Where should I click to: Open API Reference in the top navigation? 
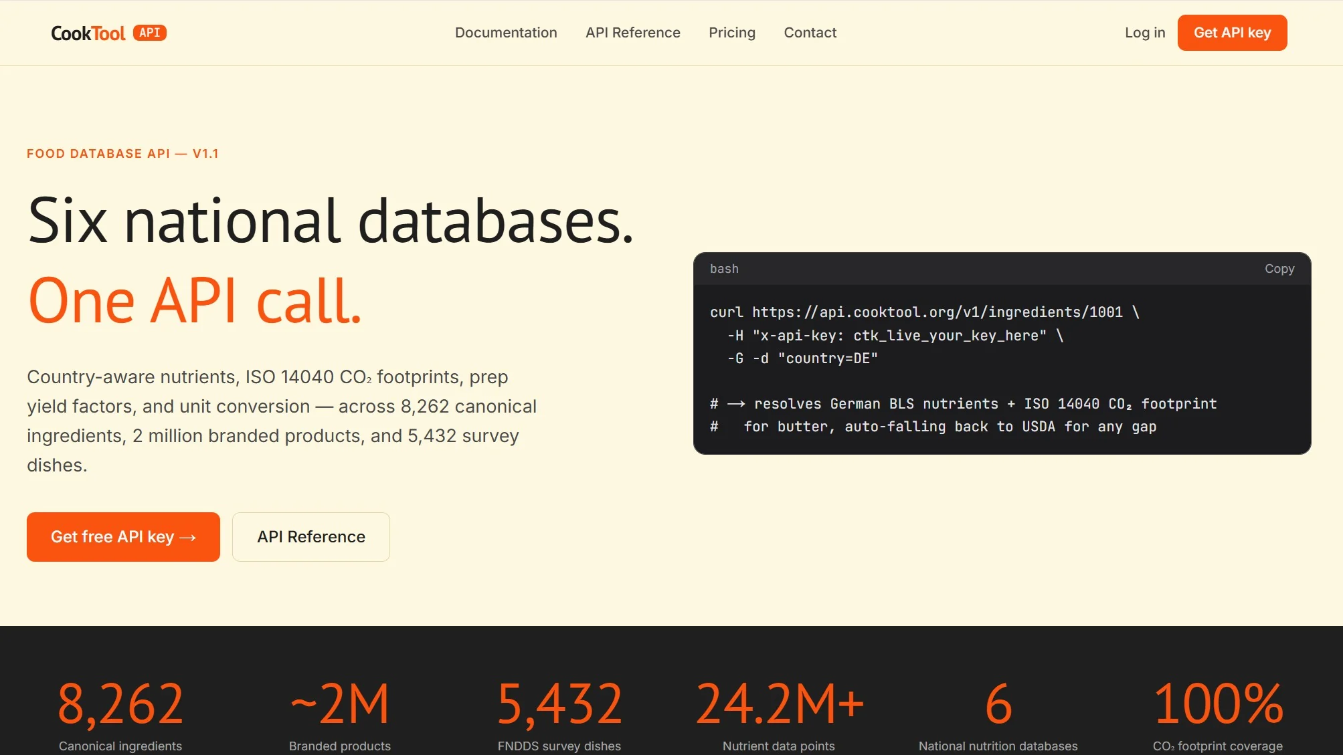[x=633, y=33]
